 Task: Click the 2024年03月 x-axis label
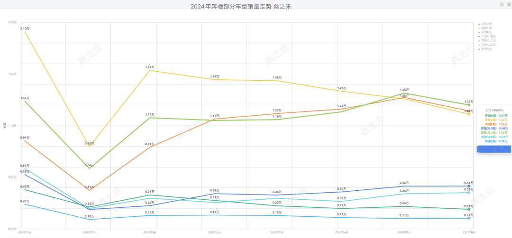(x=150, y=233)
